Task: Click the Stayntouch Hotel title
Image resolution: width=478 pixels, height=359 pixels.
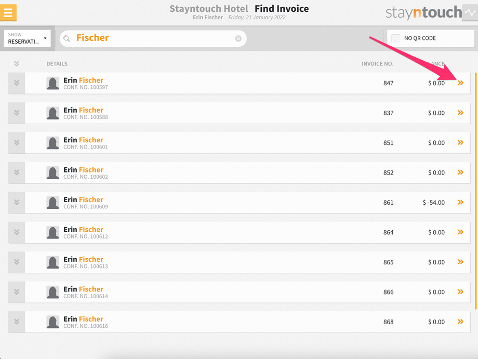Action: point(209,8)
